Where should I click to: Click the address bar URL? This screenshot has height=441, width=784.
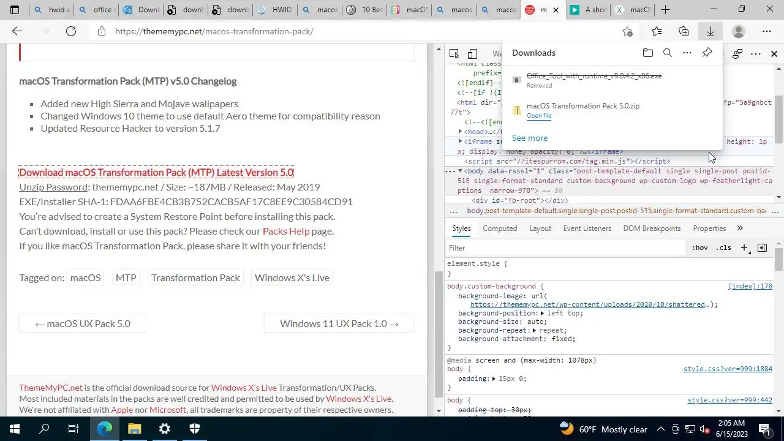point(214,31)
